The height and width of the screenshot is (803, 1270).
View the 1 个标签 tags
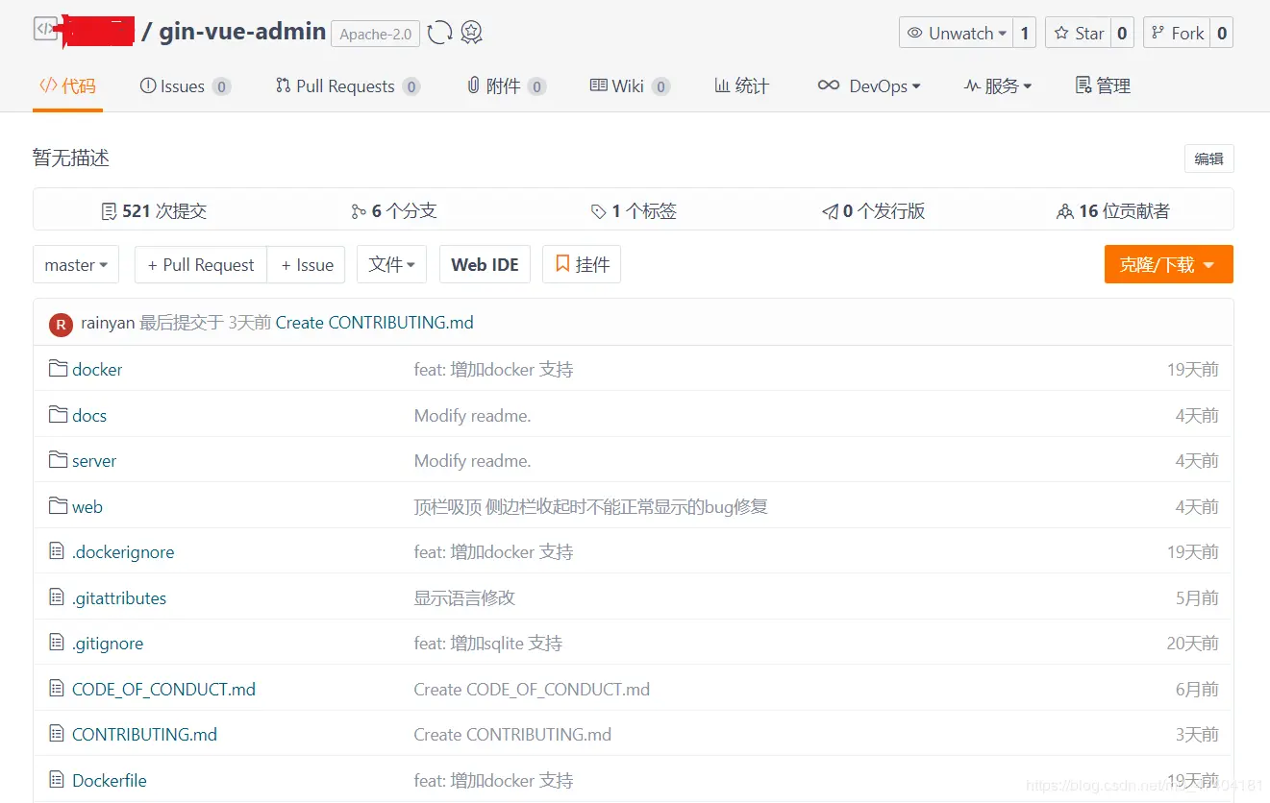click(x=634, y=211)
